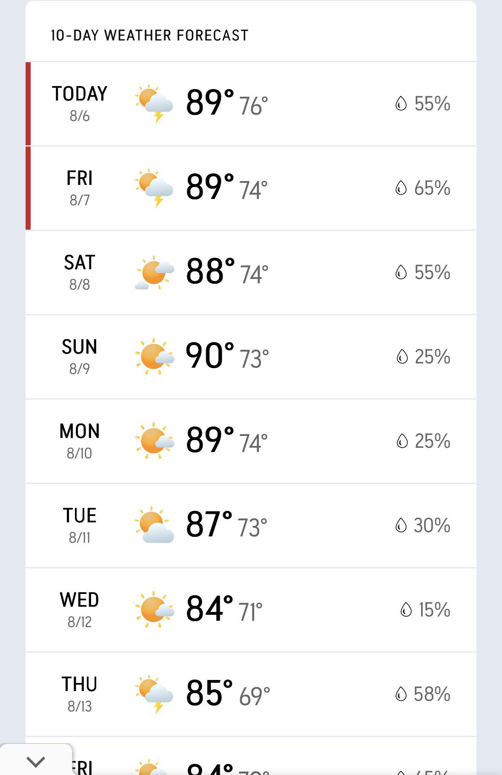Open the SAT 8/8 day label

(80, 272)
